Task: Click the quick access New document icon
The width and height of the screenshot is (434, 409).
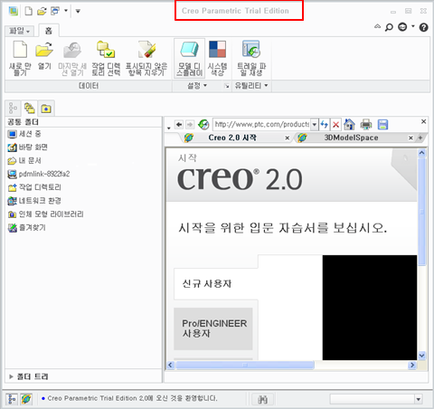Action: 29,11
